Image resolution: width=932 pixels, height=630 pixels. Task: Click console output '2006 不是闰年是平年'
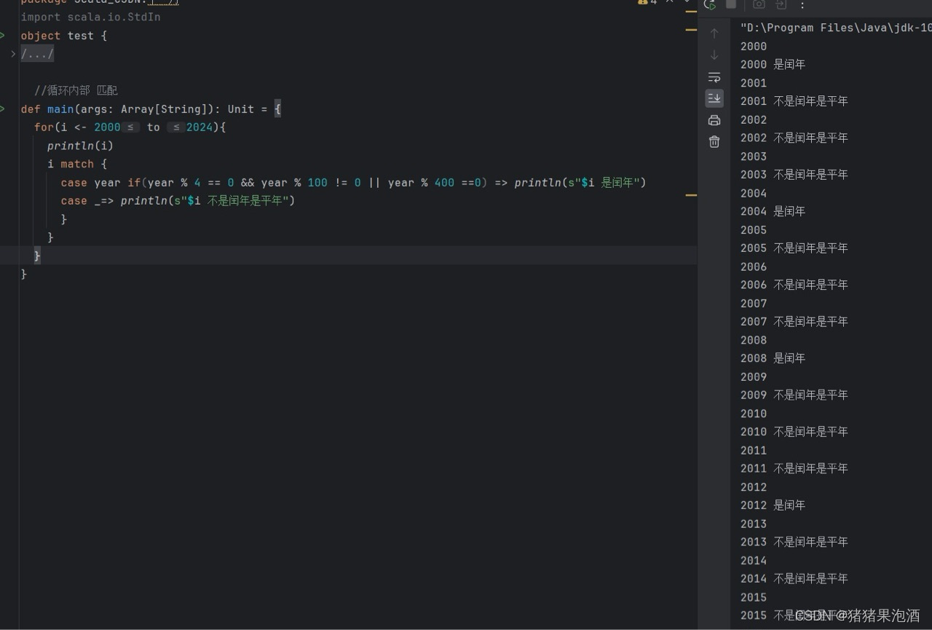pos(794,285)
